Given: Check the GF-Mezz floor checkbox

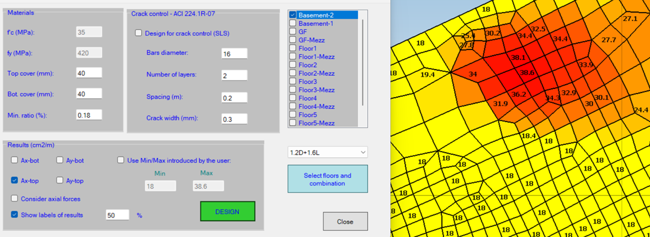Looking at the screenshot, I should 293,40.
